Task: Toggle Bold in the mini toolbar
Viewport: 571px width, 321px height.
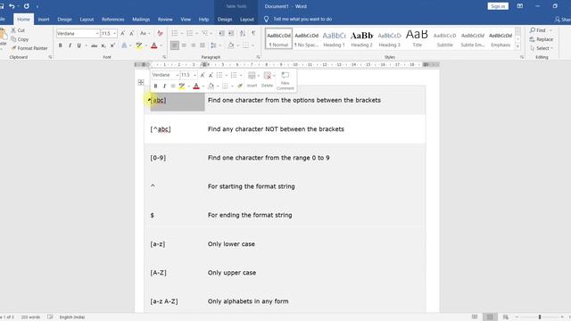Action: coord(155,86)
